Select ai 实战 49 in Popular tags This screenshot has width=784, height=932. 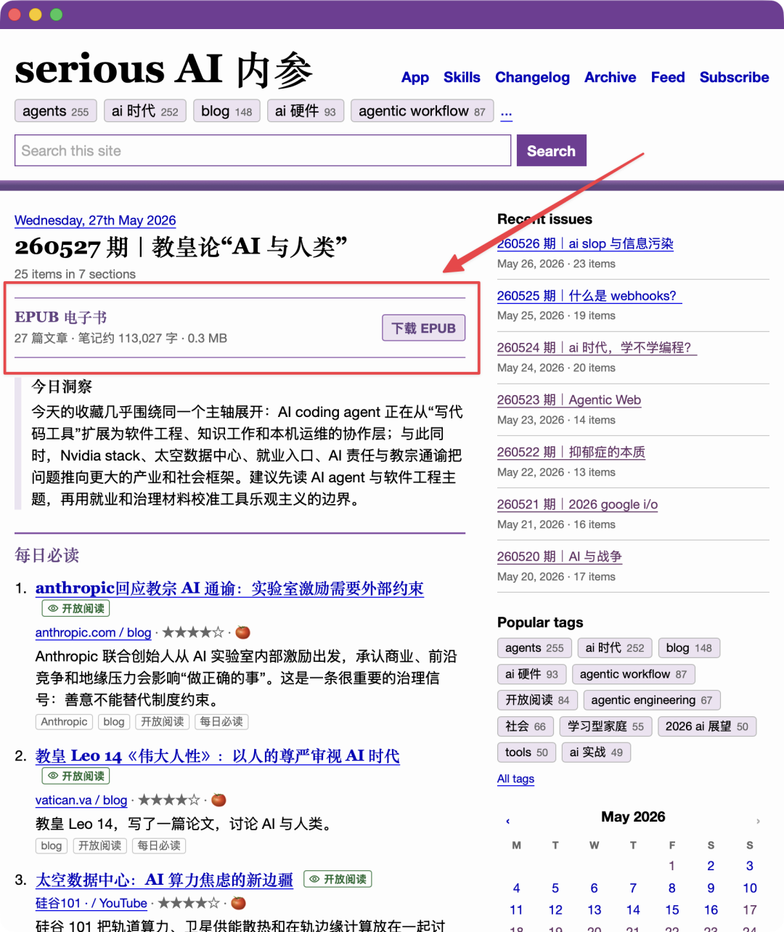pyautogui.click(x=596, y=753)
